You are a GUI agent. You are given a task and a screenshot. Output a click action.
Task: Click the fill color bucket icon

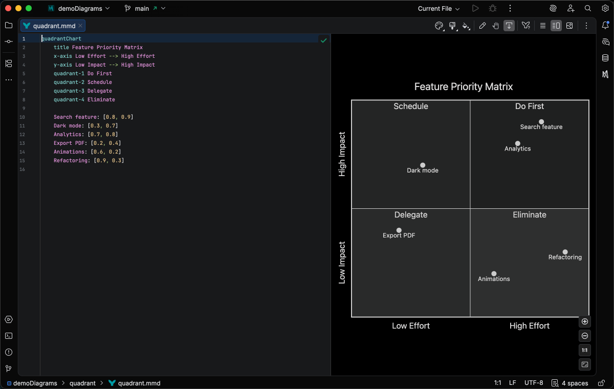pos(466,26)
